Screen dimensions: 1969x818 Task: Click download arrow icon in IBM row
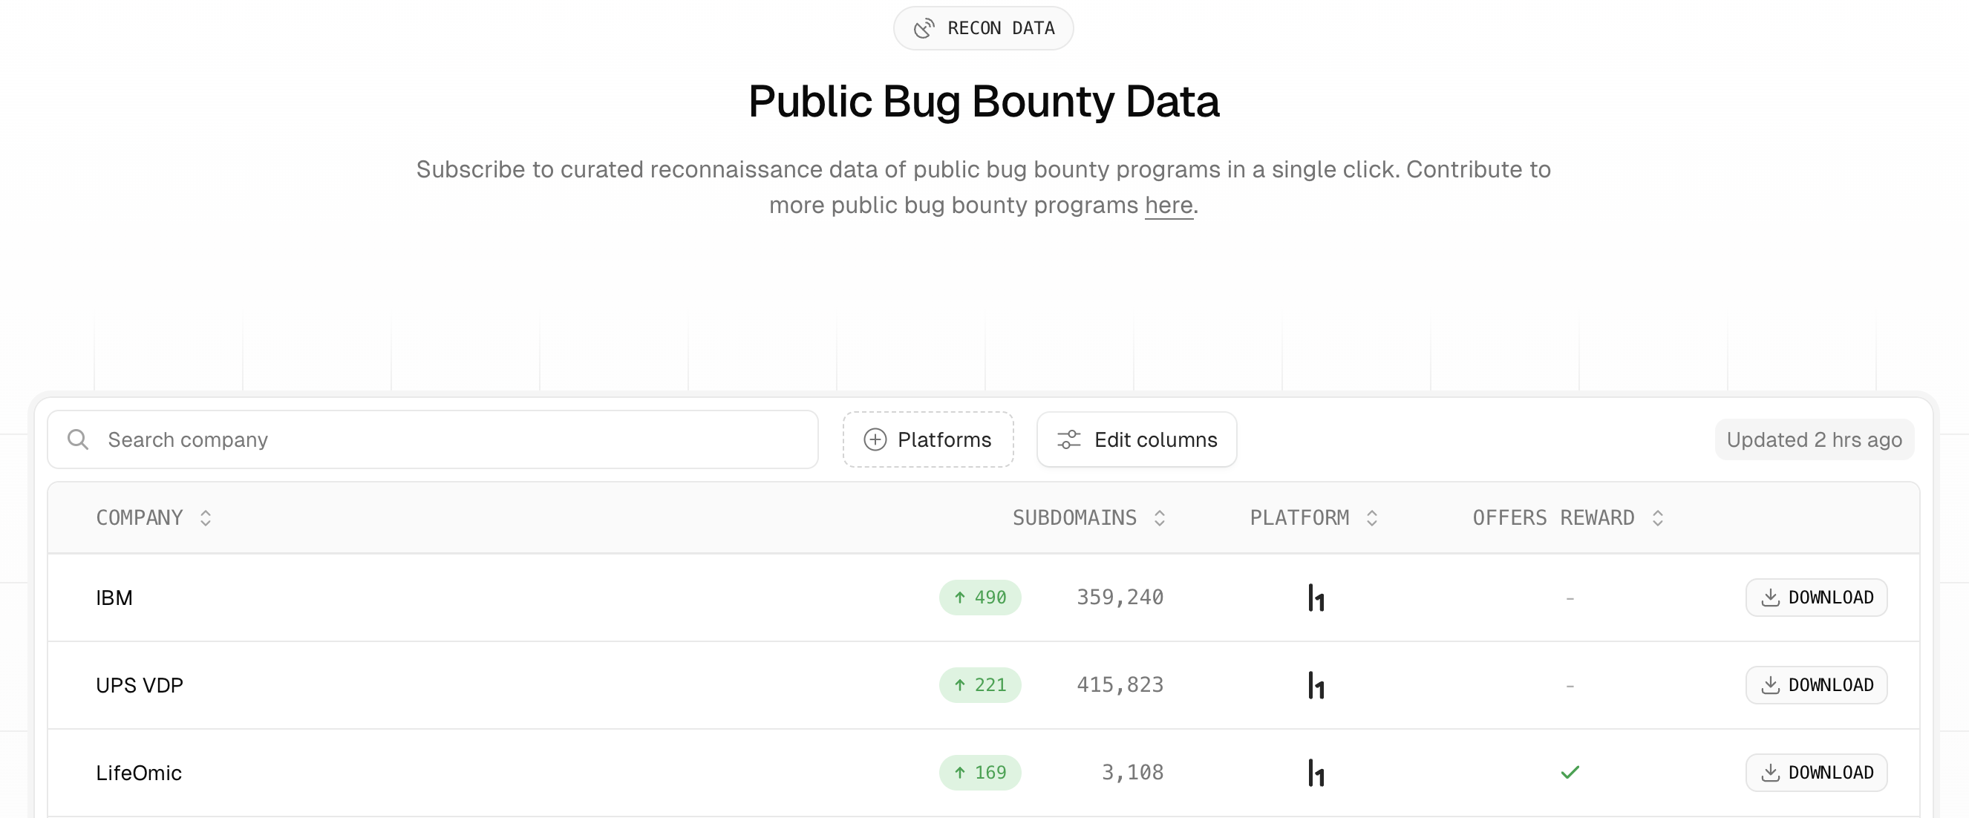[1770, 597]
